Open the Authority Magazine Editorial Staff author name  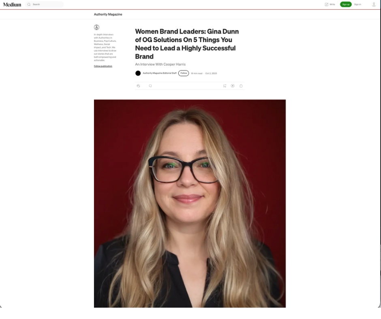(x=160, y=73)
